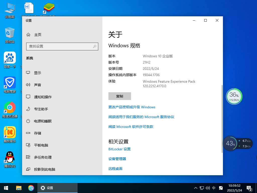257x193 pixels.
Task: Open the Start menu
Action: (6, 188)
